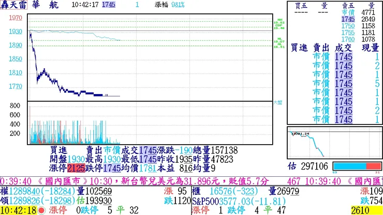Image resolution: width=383 pixels, height=215 pixels.
Task: Click the 賣五 column header
Action: [x=348, y=6]
